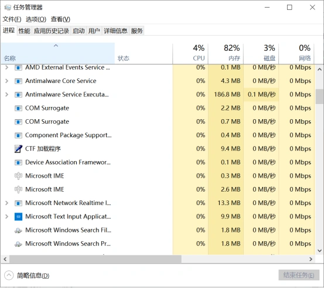Click the horizontal scrollbar right arrow
Screen dimensions: 324x288
(x=311, y=259)
